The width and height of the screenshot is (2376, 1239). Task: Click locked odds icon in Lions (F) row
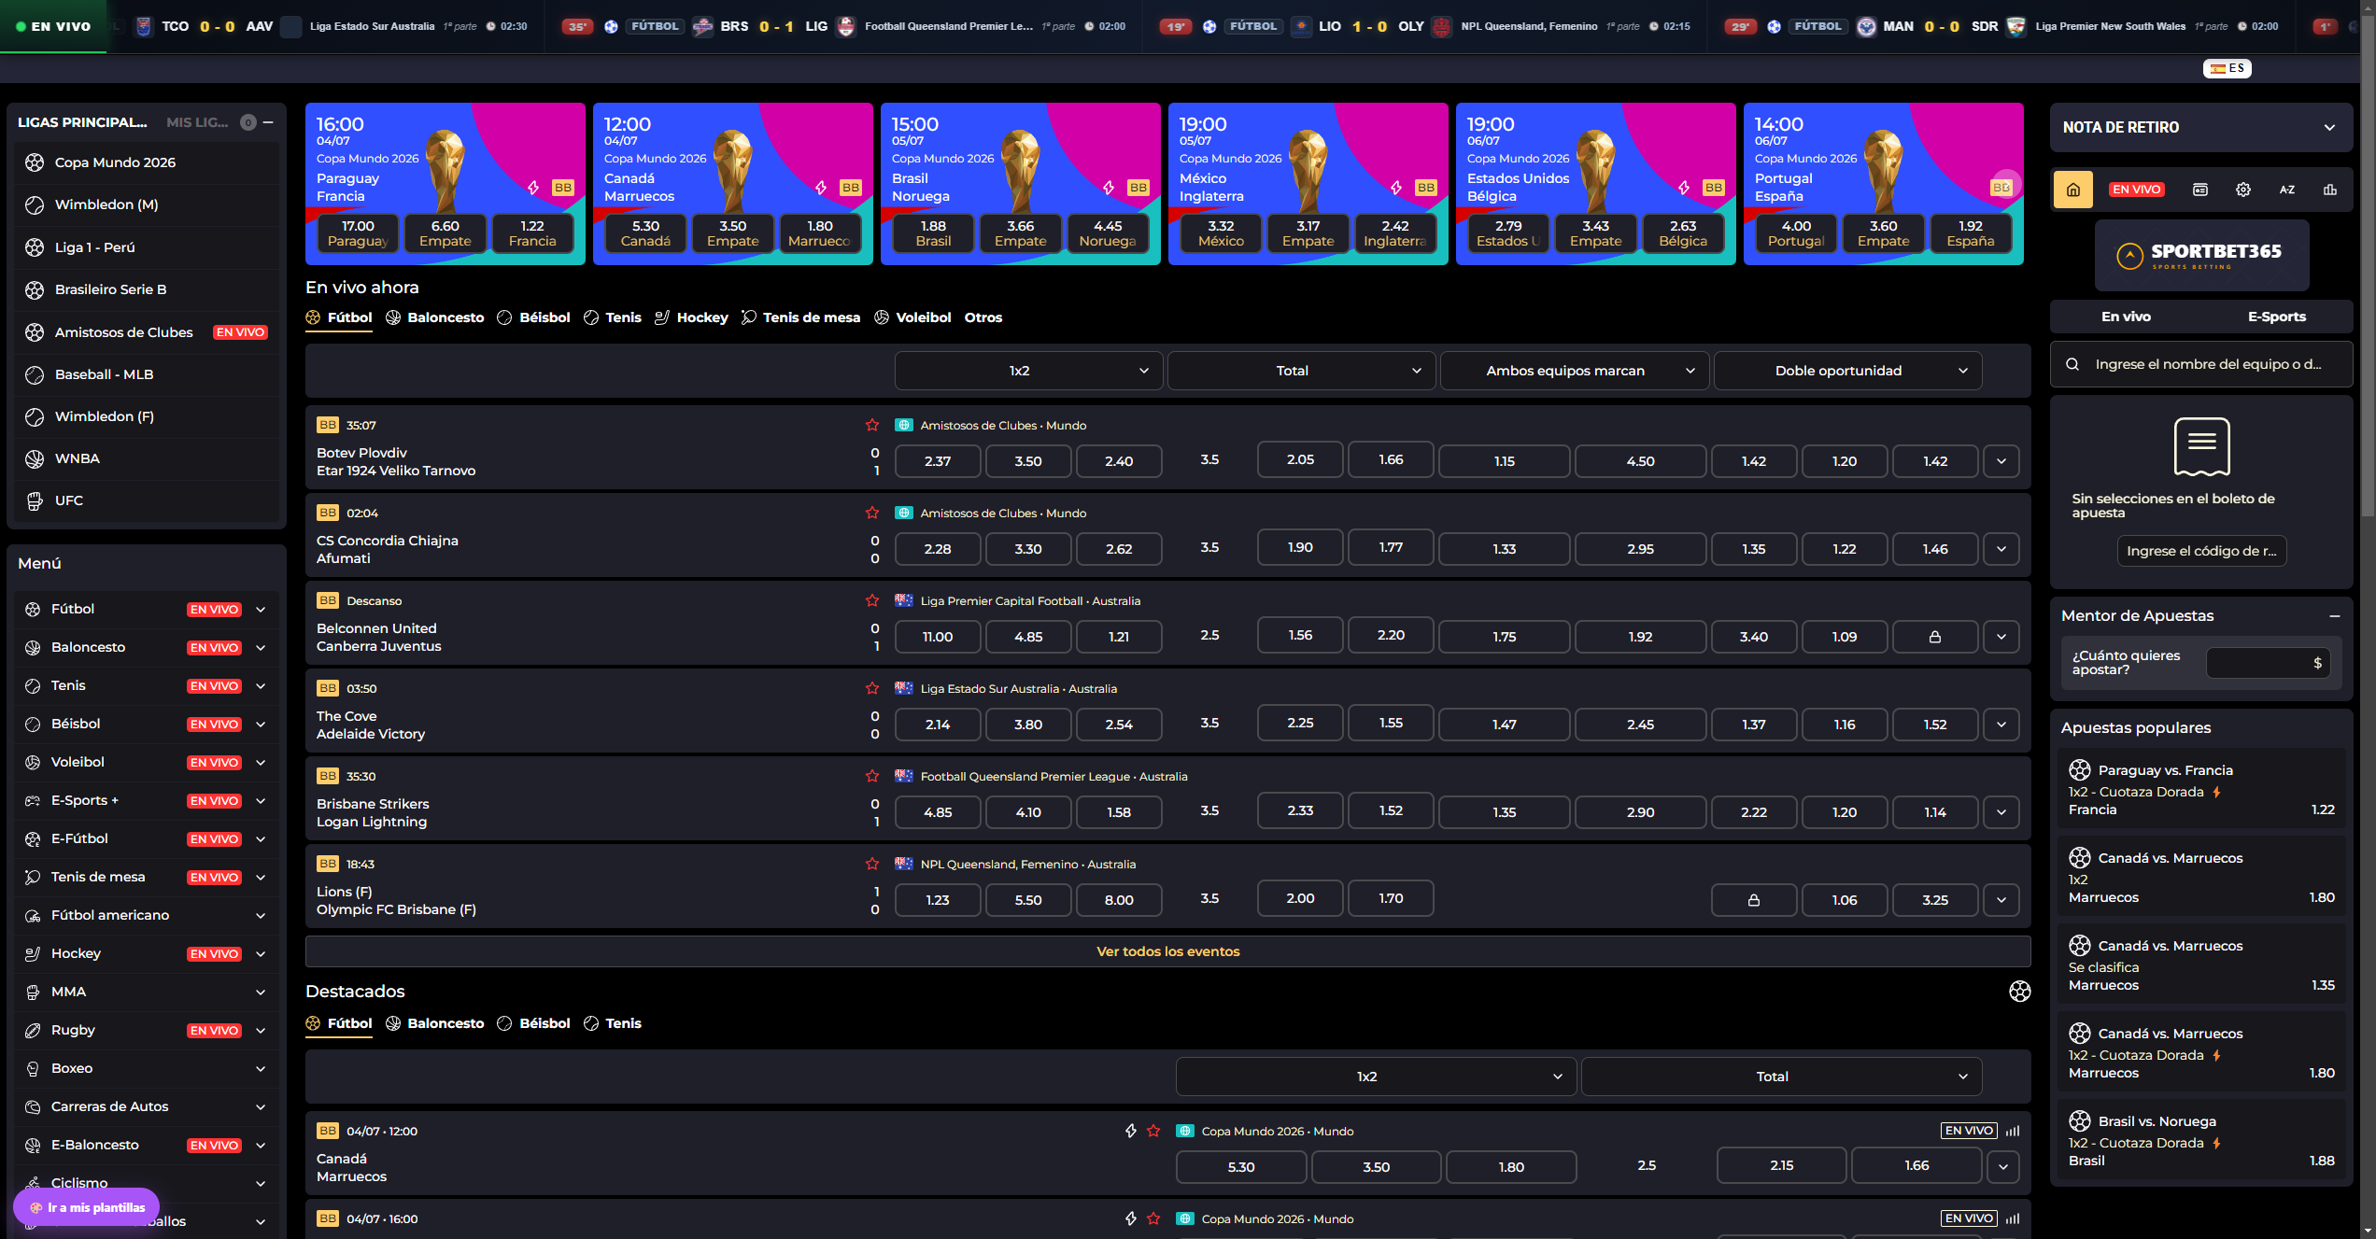[x=1754, y=900]
